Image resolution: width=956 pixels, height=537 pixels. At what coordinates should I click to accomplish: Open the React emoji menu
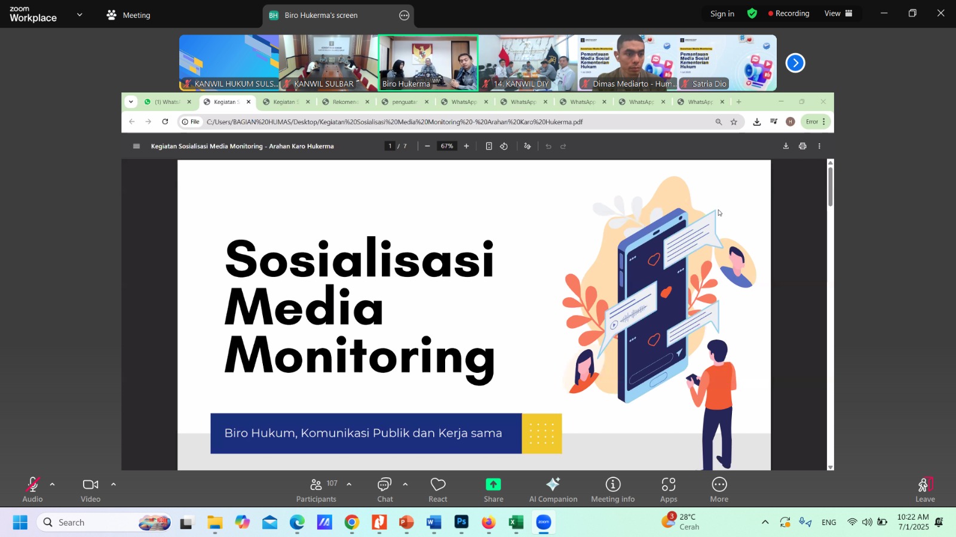tap(438, 490)
